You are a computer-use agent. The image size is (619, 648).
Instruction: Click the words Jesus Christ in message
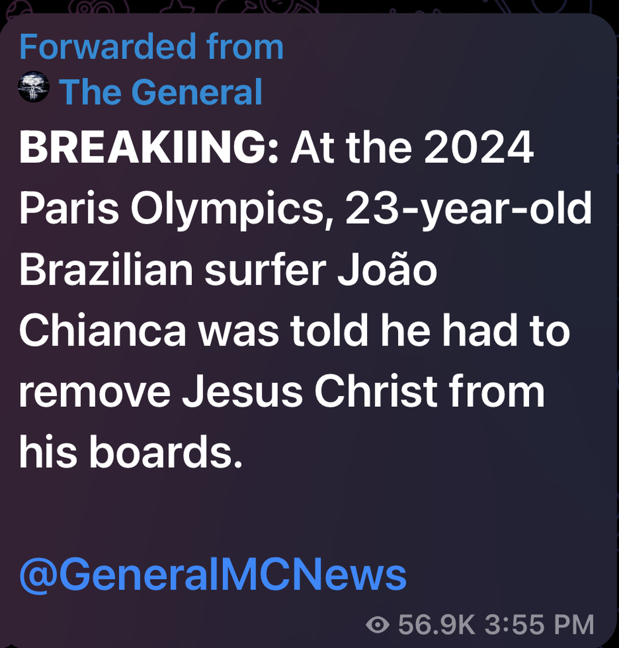point(309,391)
